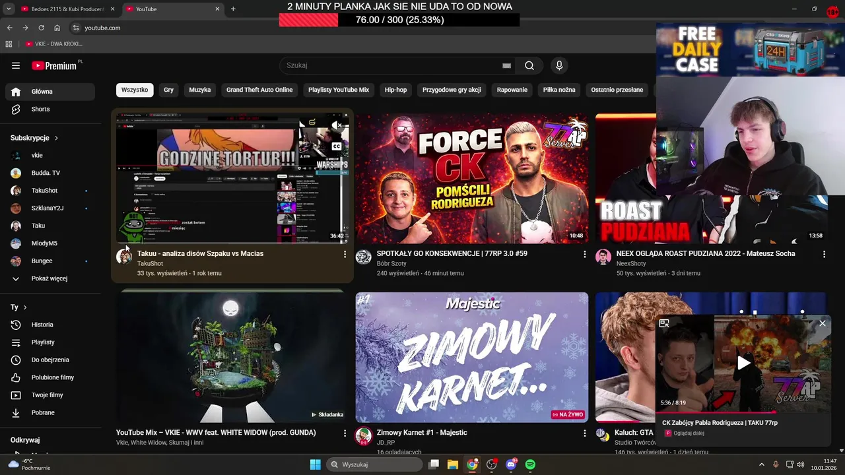Select the Hip-hop filter chip

(396, 90)
